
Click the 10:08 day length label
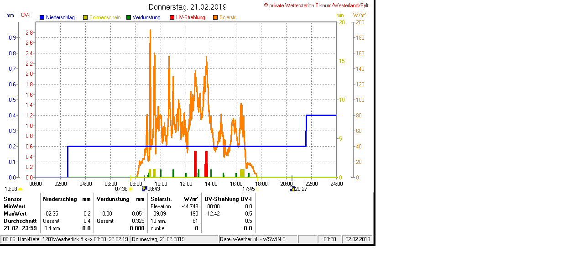click(11, 189)
